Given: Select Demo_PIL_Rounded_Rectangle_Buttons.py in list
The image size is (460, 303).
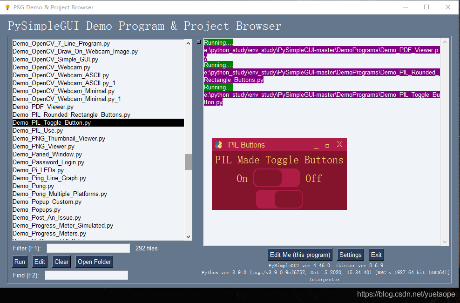Looking at the screenshot, I should coord(98,114).
